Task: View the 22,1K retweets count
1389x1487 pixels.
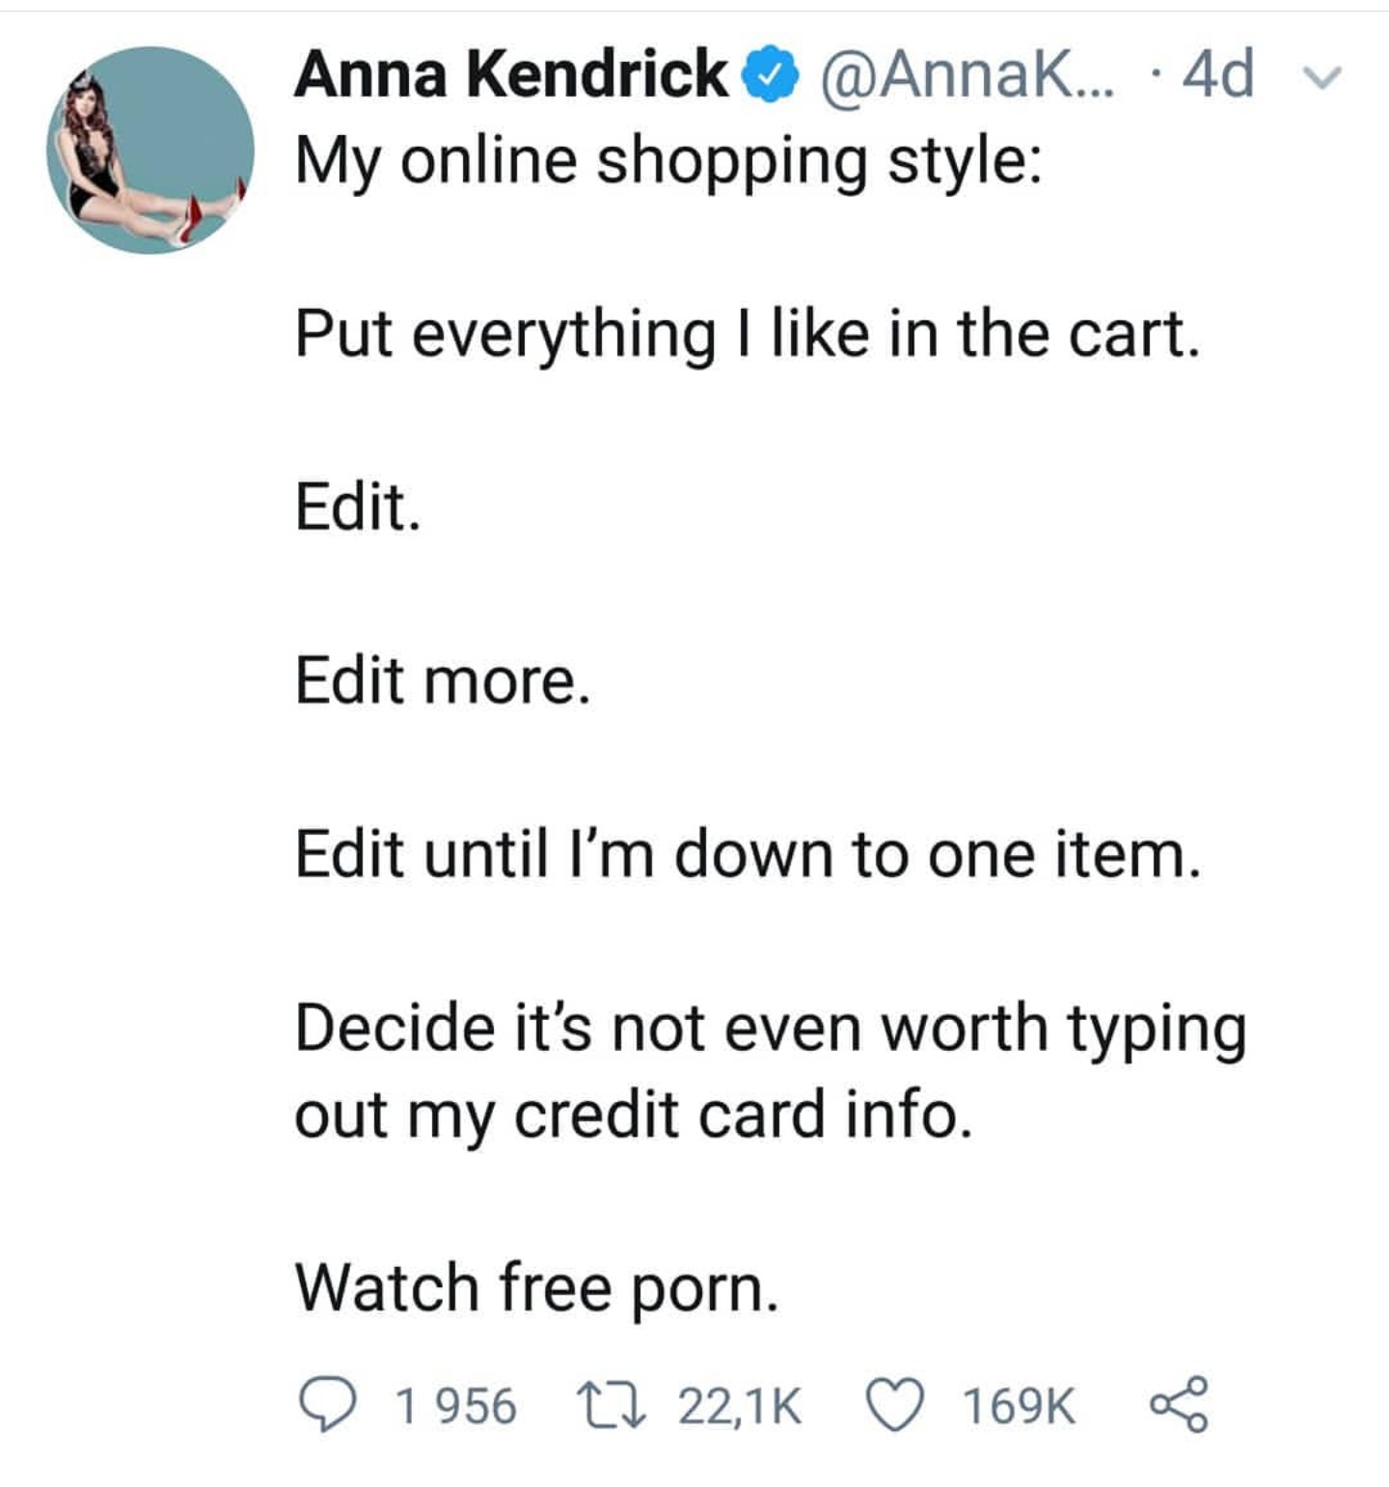Action: [x=739, y=1405]
